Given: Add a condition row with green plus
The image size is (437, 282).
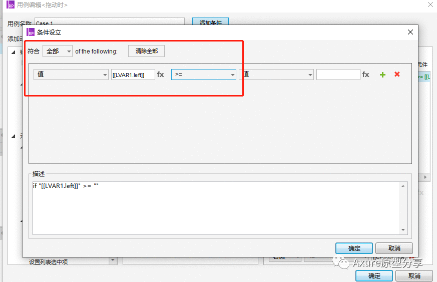Looking at the screenshot, I should coord(382,74).
